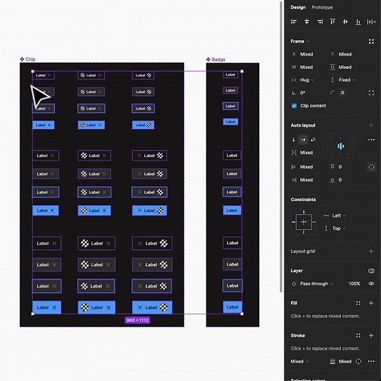Viewport: 381px width, 381px height.
Task: Click strokes per side icon
Action: (x=358, y=361)
